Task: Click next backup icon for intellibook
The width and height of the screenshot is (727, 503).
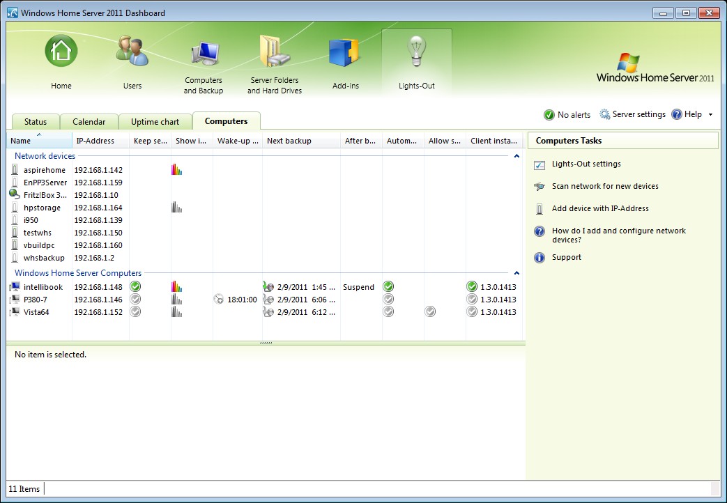Action: (x=268, y=286)
